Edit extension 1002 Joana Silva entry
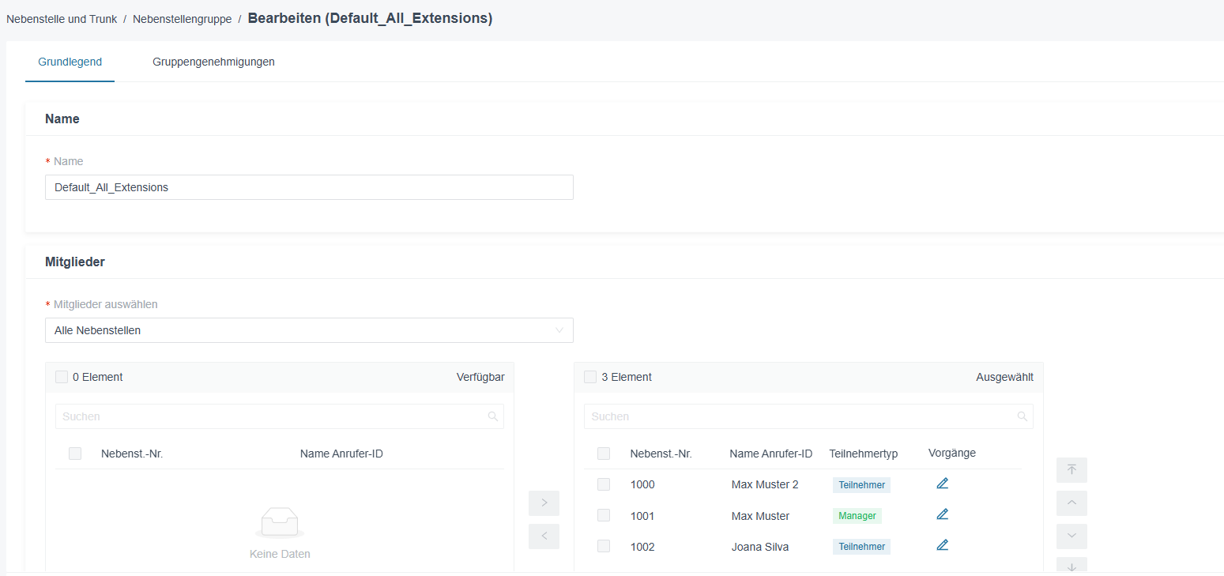 coord(942,545)
